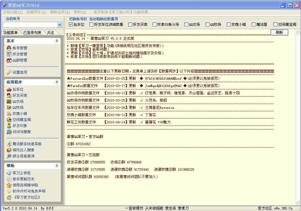Check the 好友买卖 refresh option
This screenshot has width=301, height=211.
[130, 24]
